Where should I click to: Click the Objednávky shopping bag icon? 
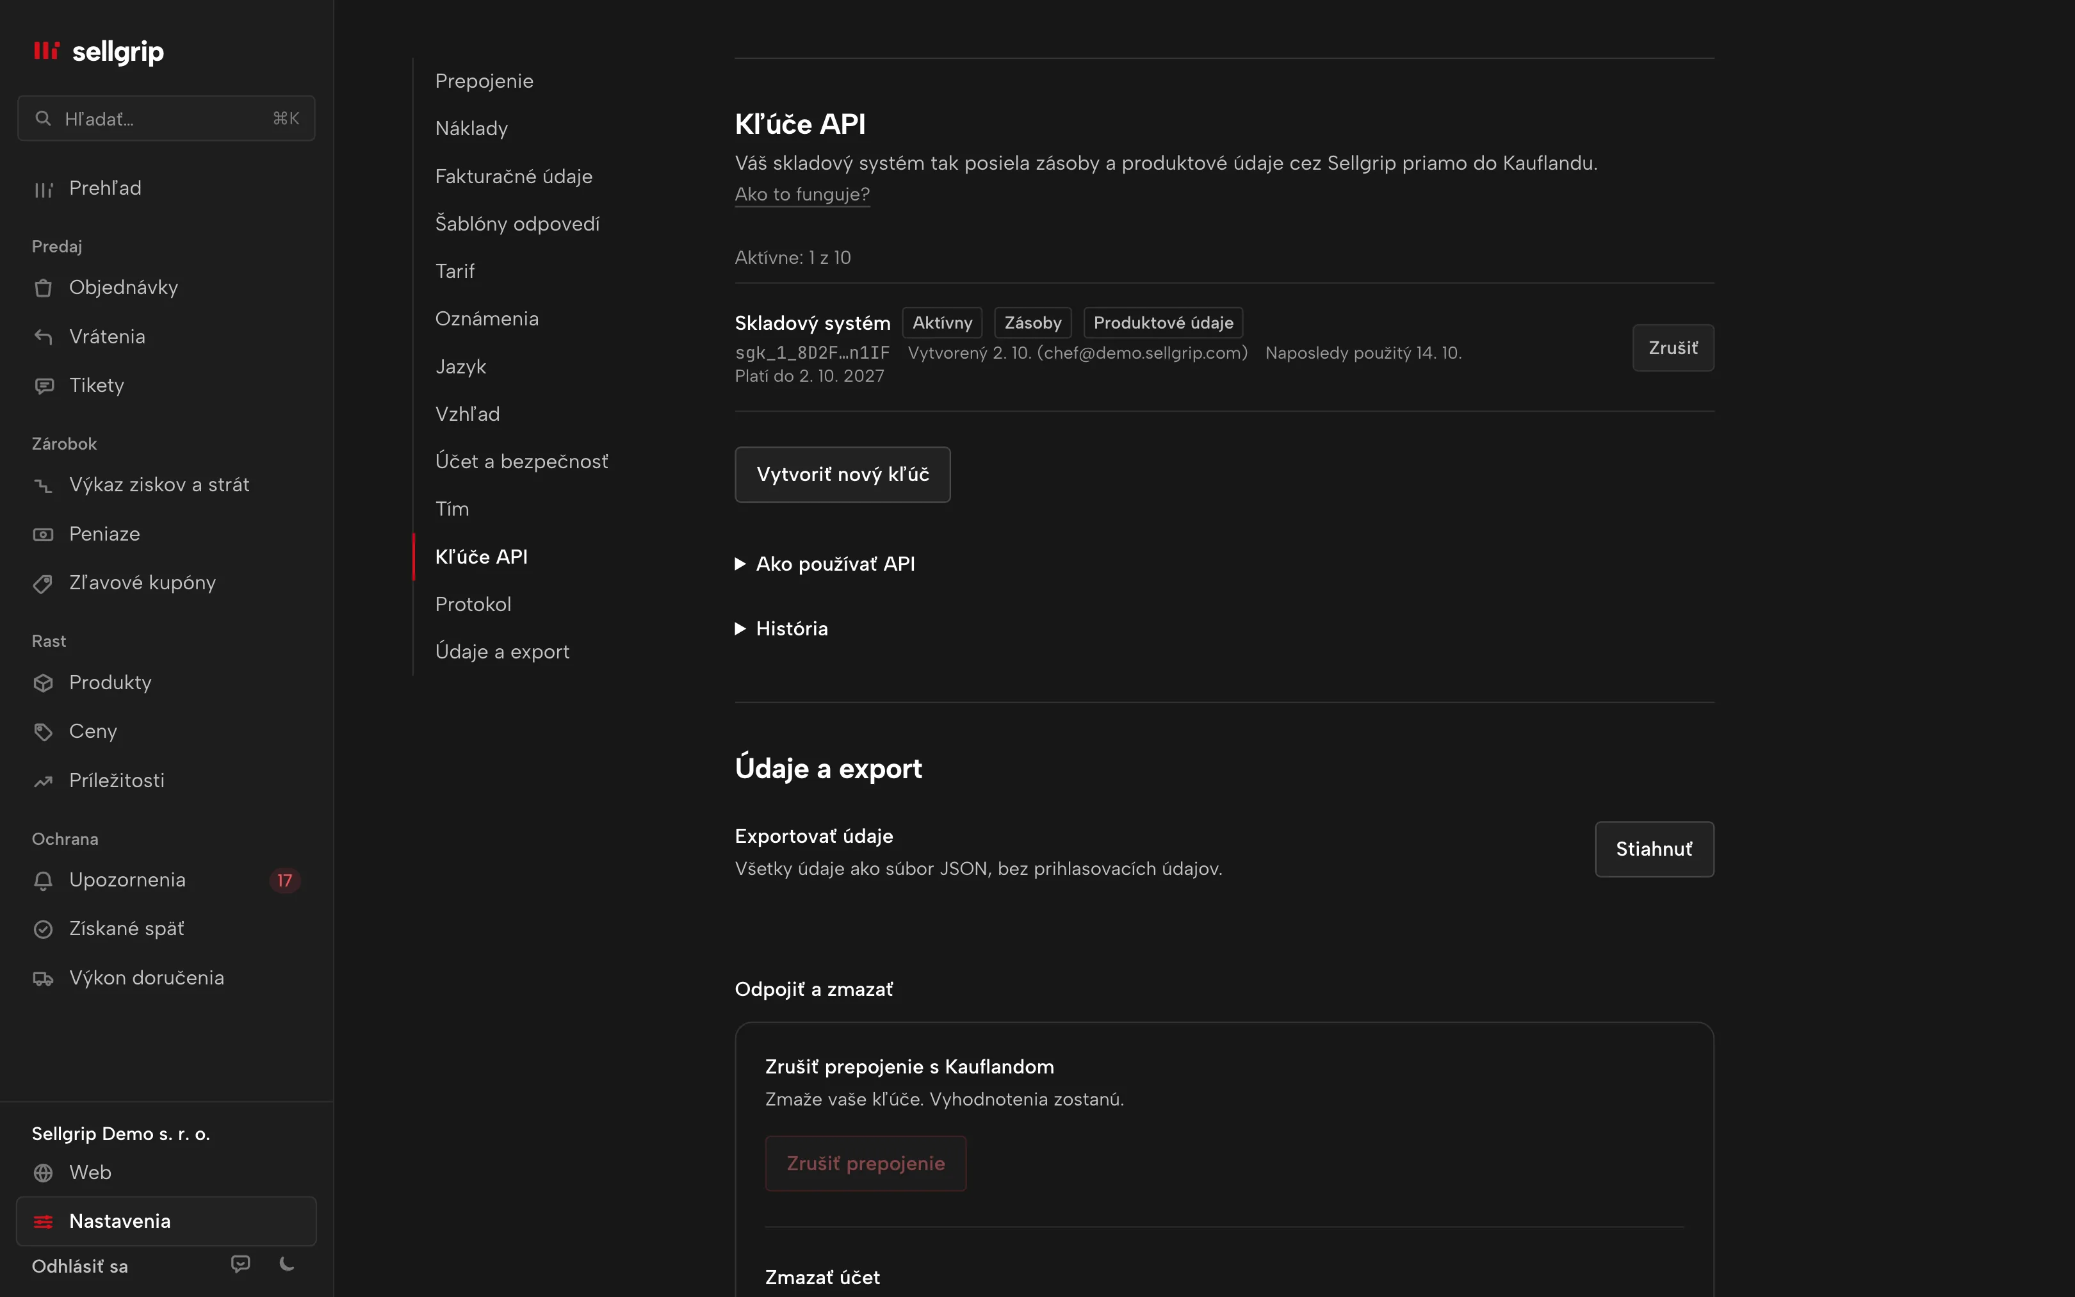point(43,288)
